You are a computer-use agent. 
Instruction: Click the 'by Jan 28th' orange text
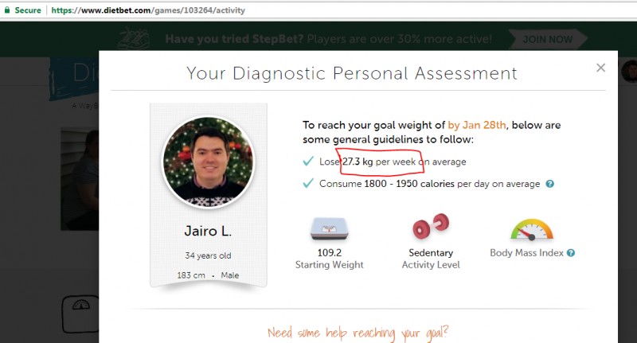click(477, 125)
